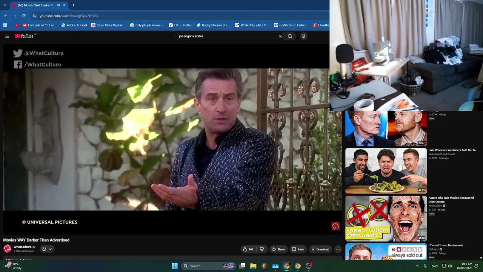Open a new browser tab
The height and width of the screenshot is (272, 483).
[73, 5]
